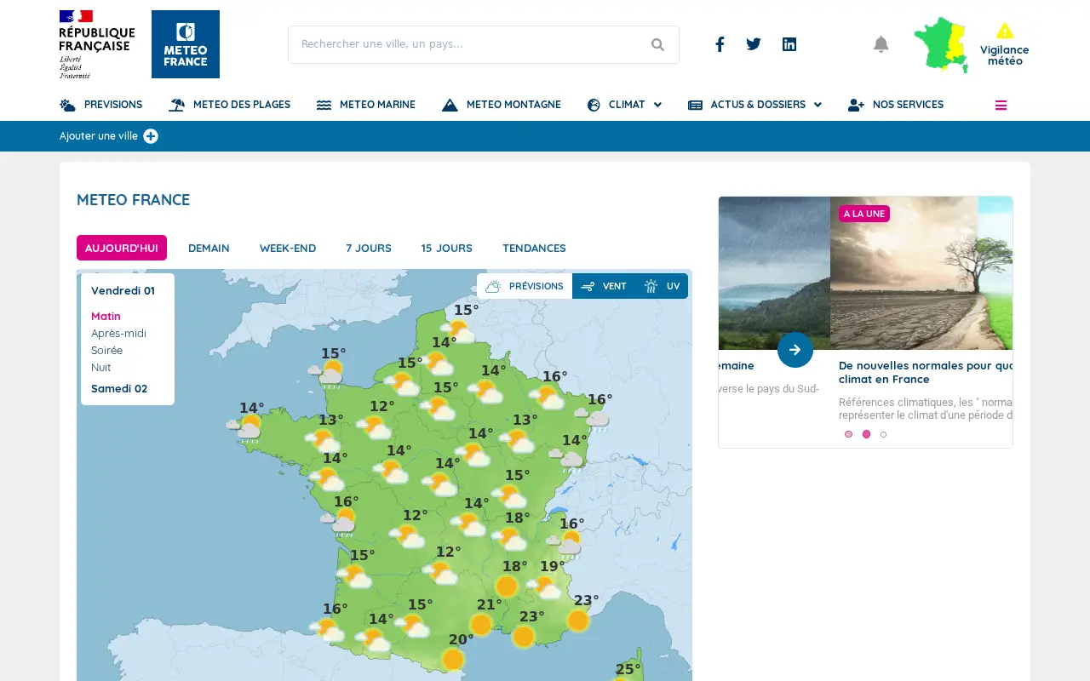Image resolution: width=1090 pixels, height=681 pixels.
Task: Open Meteo Marine menu item
Action: (366, 105)
